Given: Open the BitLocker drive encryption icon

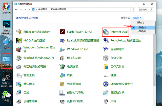Looking at the screenshot, I should click(19, 32).
